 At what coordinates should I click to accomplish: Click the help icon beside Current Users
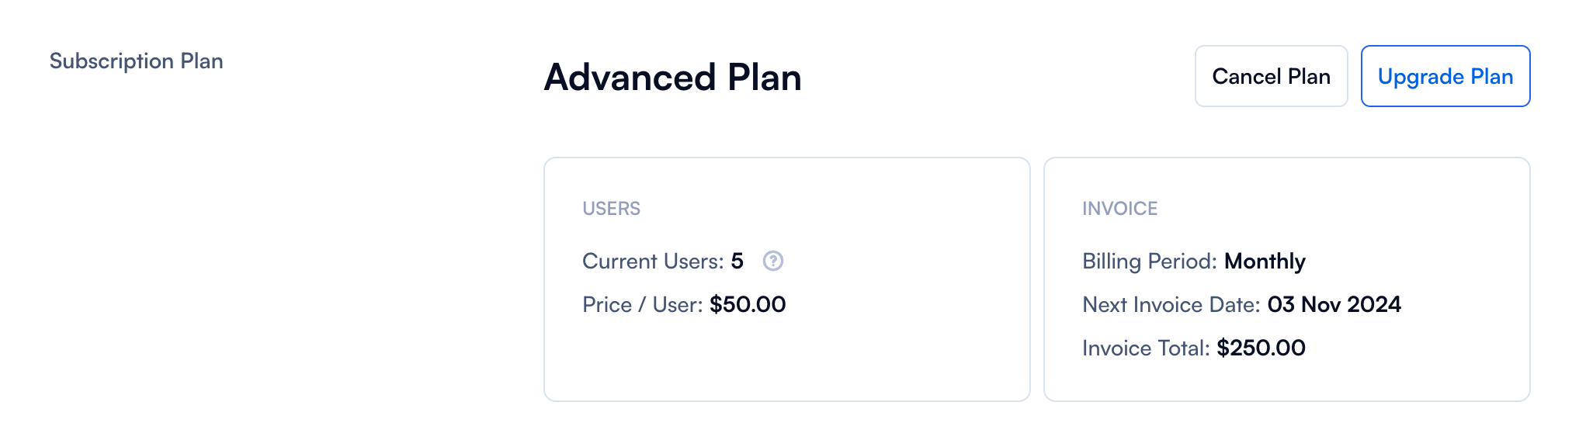(x=772, y=261)
